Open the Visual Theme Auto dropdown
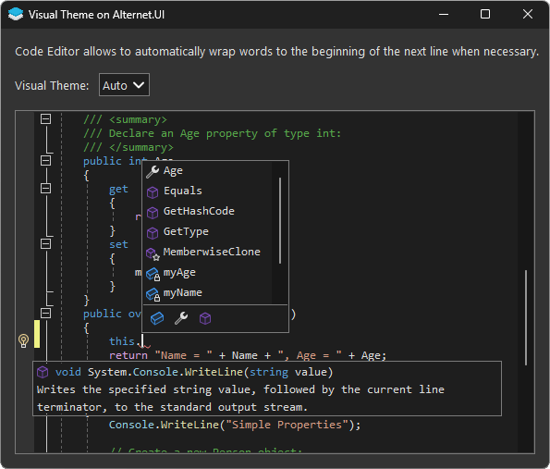Viewport: 550px width, 469px height. click(124, 85)
